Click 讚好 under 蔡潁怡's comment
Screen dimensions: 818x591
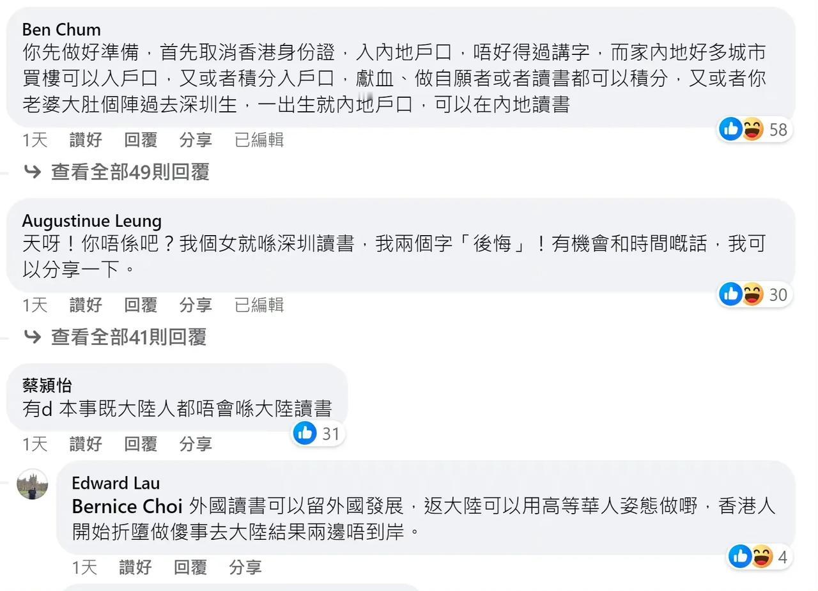tap(86, 443)
